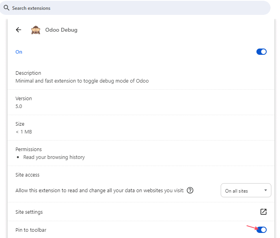The image size is (280, 238).
Task: Click the blue On status label
Action: click(19, 52)
